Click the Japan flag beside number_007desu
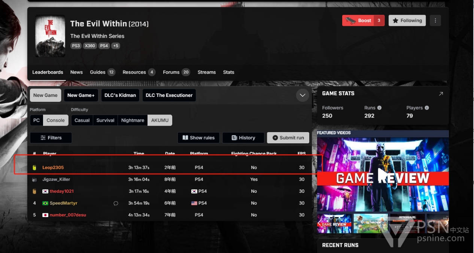The height and width of the screenshot is (253, 474). (45, 215)
